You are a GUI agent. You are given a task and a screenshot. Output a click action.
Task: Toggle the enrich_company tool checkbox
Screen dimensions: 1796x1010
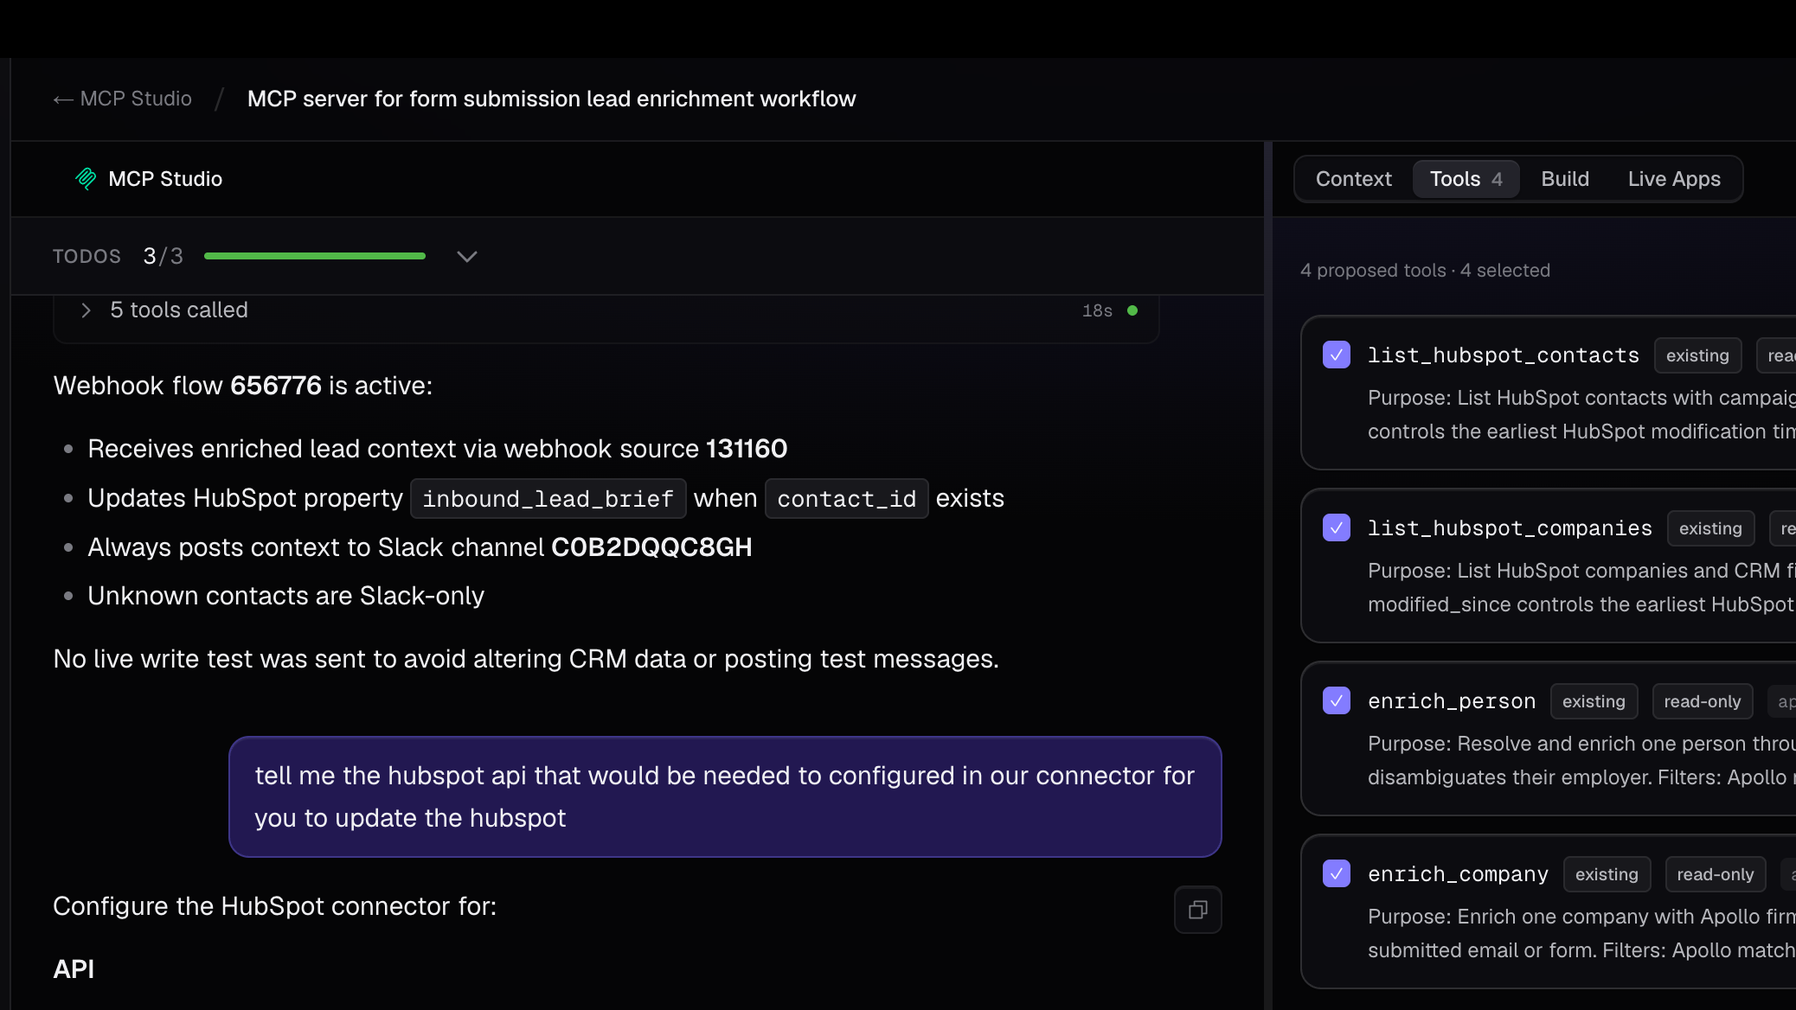tap(1337, 873)
